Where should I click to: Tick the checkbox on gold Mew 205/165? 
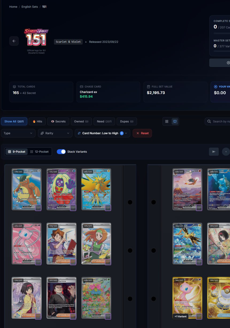pos(199,316)
